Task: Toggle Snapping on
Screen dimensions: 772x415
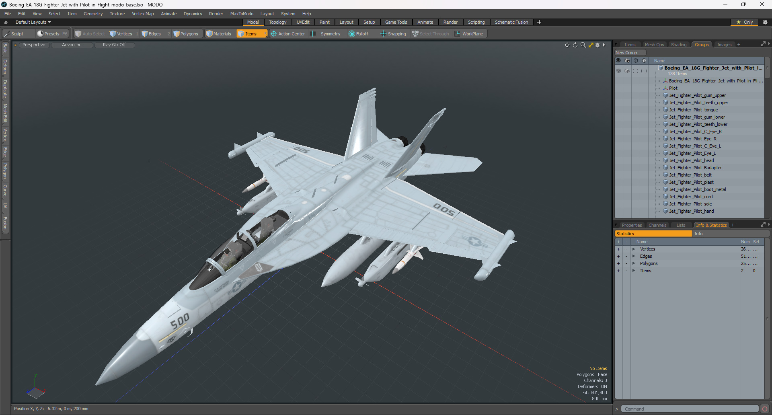Action: click(393, 34)
